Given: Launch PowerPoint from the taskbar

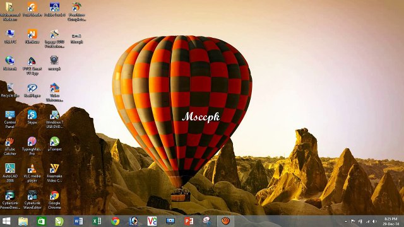Looking at the screenshot, I should click(x=189, y=221).
